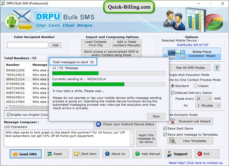Screen dimensions: 229x166
Task: Click the View Templates magnifier icon
Action: tap(172, 141)
